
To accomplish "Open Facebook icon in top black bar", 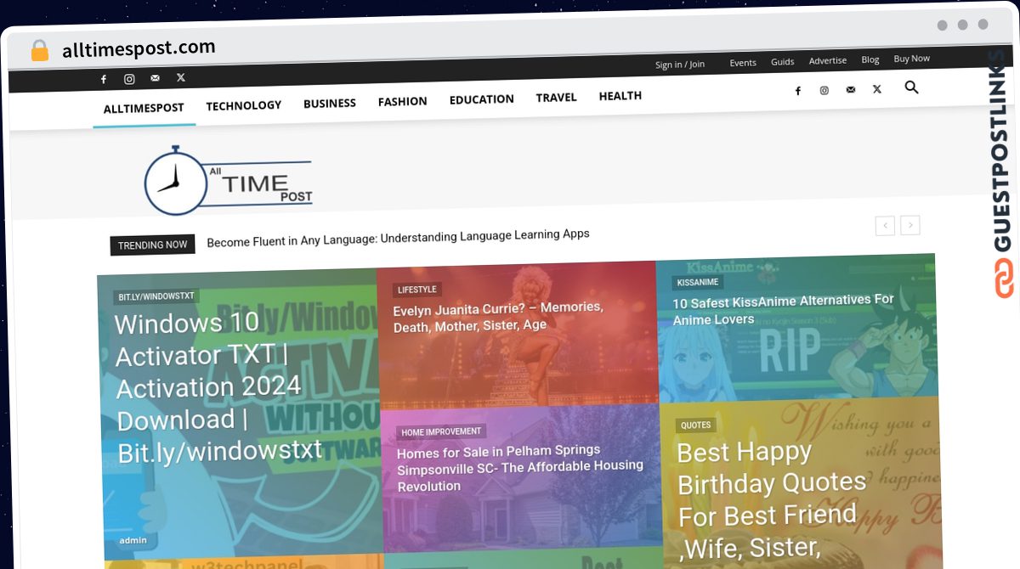I will pyautogui.click(x=104, y=80).
